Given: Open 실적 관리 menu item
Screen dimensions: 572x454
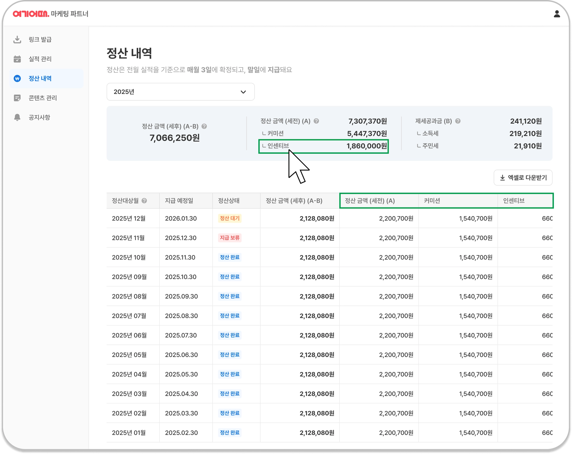Looking at the screenshot, I should coord(40,59).
